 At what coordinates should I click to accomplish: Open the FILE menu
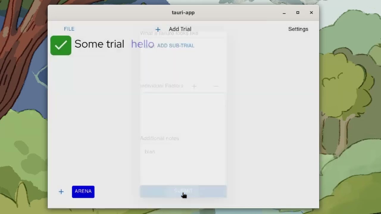(x=69, y=29)
